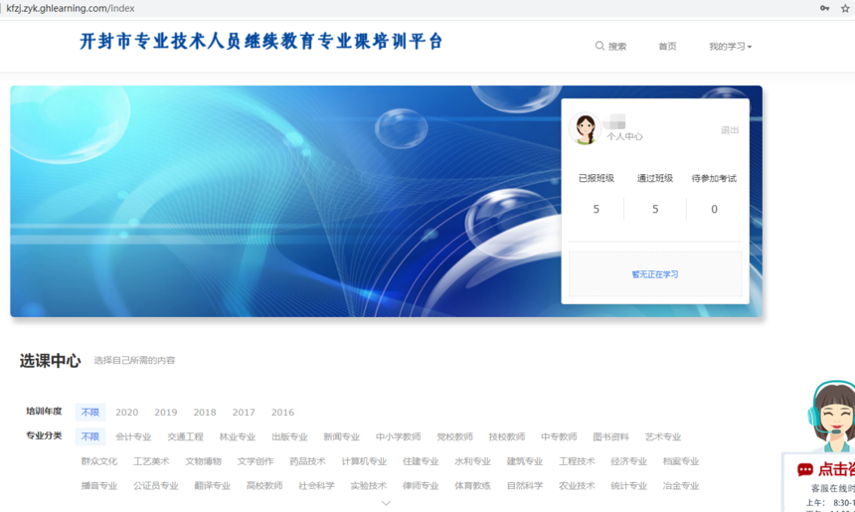Choose category 体育教练

pos(473,486)
